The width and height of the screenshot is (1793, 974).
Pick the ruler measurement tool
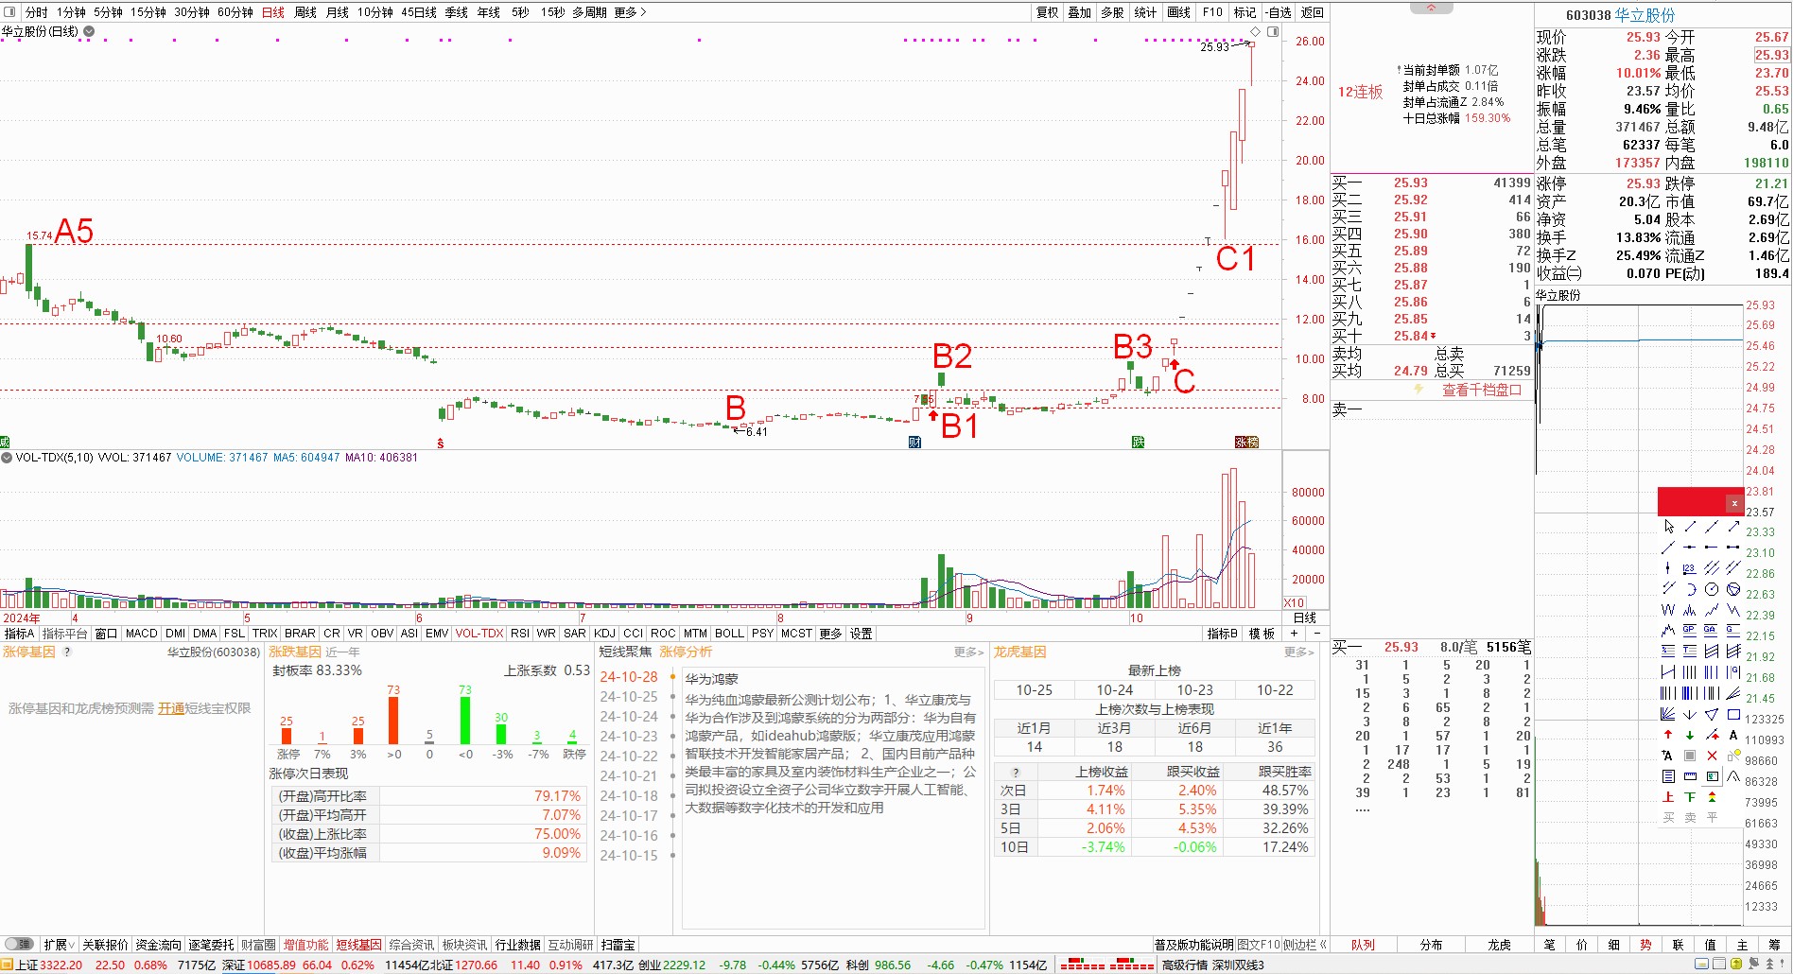point(1690,776)
